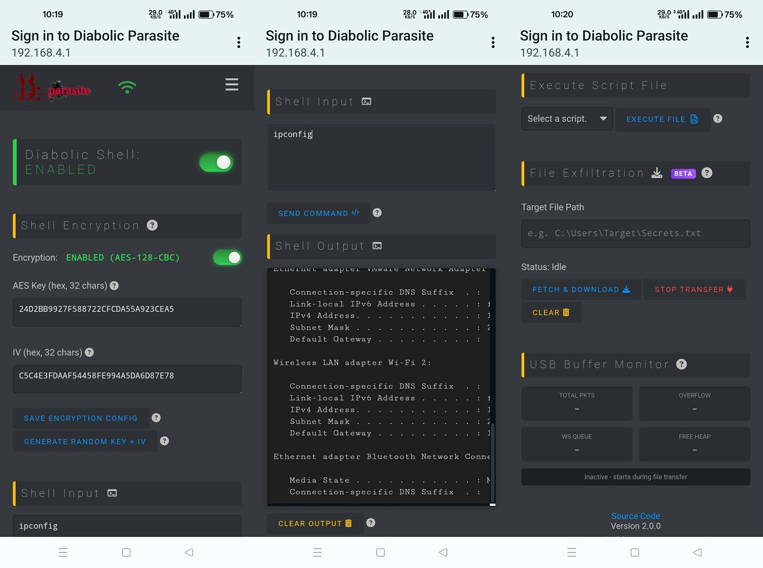Click 'Inactive - starts during file transfer' bar
The width and height of the screenshot is (763, 568).
pyautogui.click(x=636, y=477)
